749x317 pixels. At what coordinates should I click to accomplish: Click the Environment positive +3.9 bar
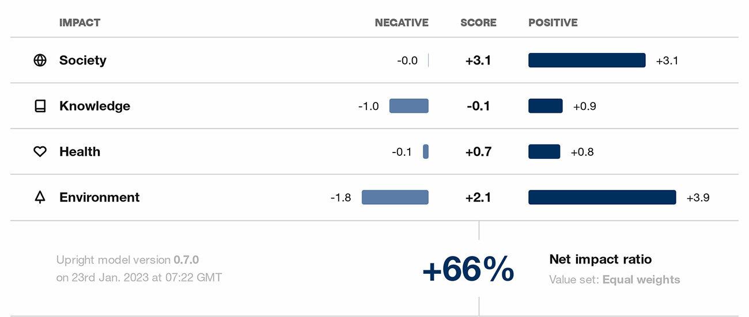click(x=602, y=197)
